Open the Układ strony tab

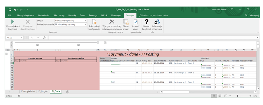click(58, 15)
